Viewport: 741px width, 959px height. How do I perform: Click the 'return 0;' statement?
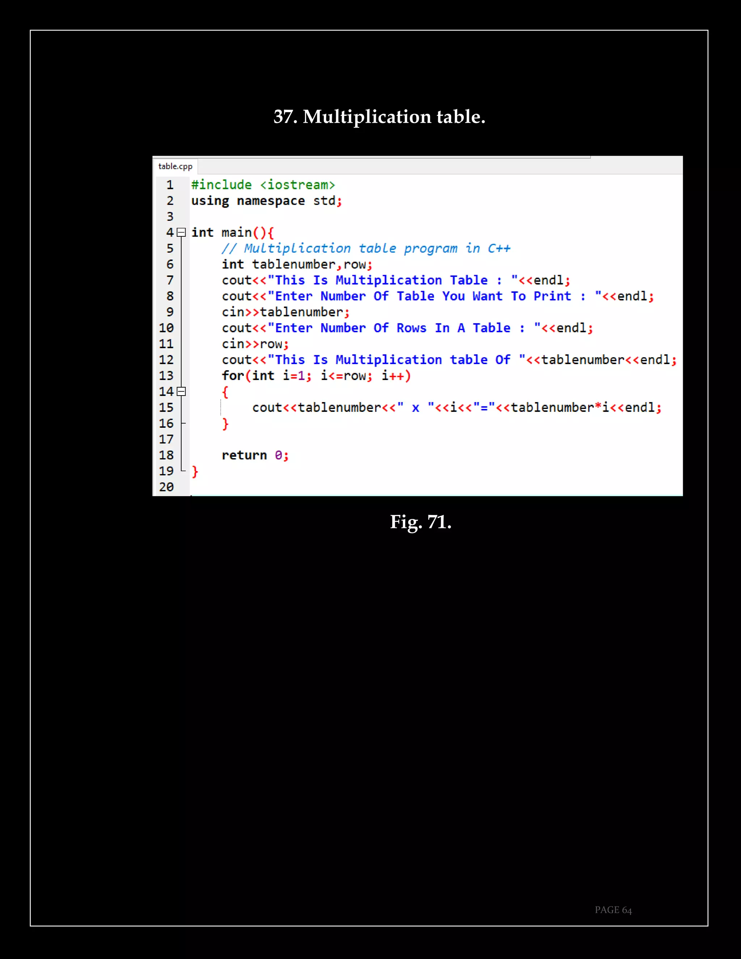[255, 455]
